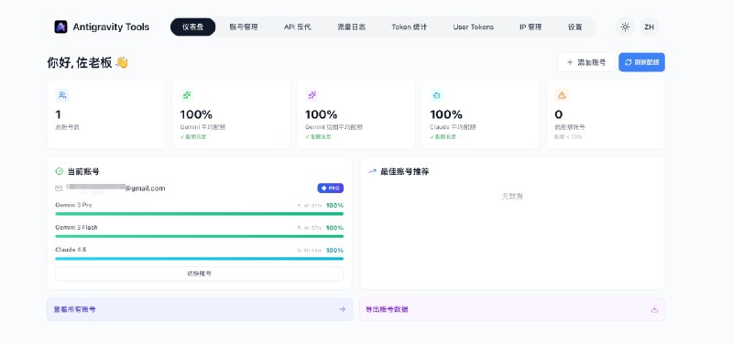Click the download icon on 导出账号数据
Image resolution: width=733 pixels, height=344 pixels.
654,309
